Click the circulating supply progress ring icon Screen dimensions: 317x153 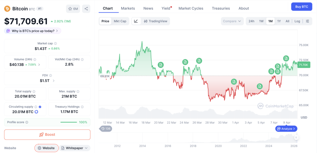37,112
